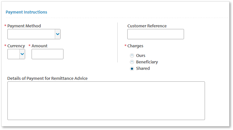Click the Amount field label
This screenshot has width=233, height=130.
click(39, 46)
